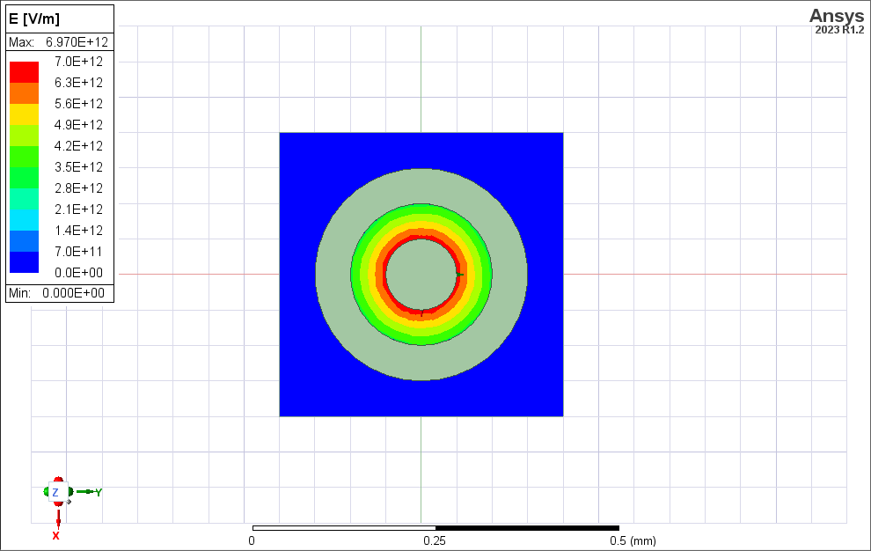Click the Max 6.970E+12 value row
871x551 pixels.
click(59, 42)
